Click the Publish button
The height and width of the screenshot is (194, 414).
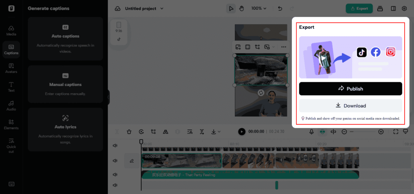351,89
